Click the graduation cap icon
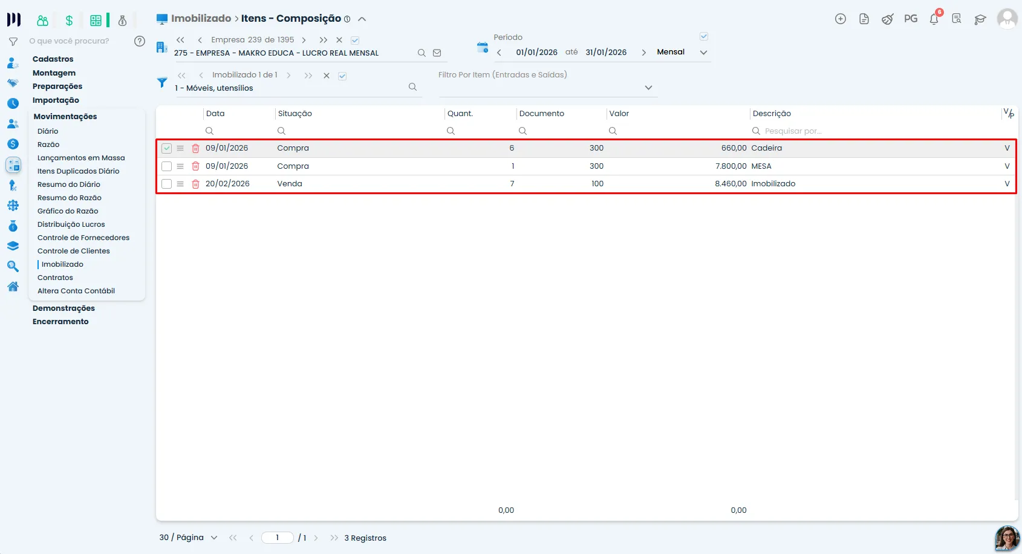 coord(980,19)
